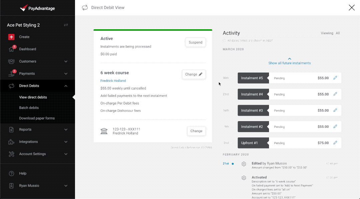Select Download paper forms item
The height and width of the screenshot is (199, 360).
[37, 118]
